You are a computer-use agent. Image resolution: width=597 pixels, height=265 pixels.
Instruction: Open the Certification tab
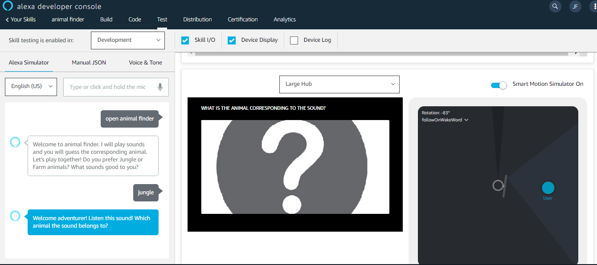pyautogui.click(x=243, y=20)
